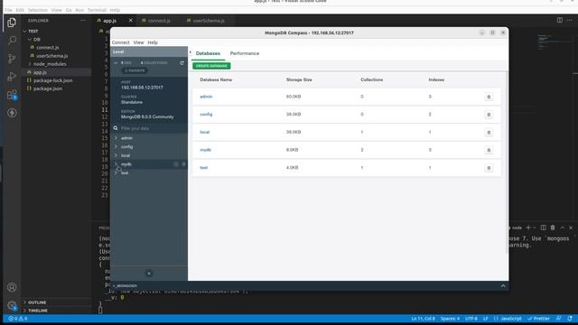Image resolution: width=578 pixels, height=325 pixels.
Task: Open userSchema.js in the Explorer tree
Action: click(x=52, y=56)
